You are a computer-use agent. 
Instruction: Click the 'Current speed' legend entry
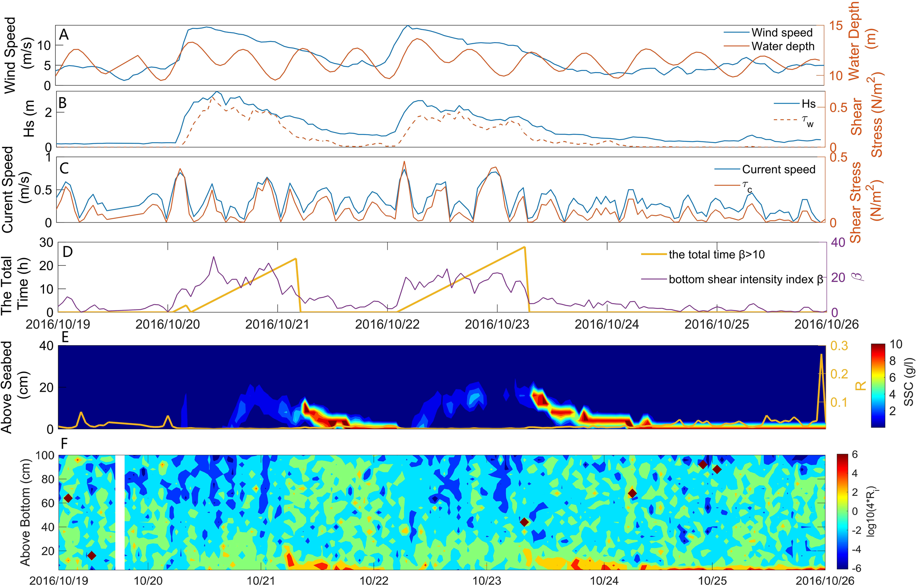(778, 169)
